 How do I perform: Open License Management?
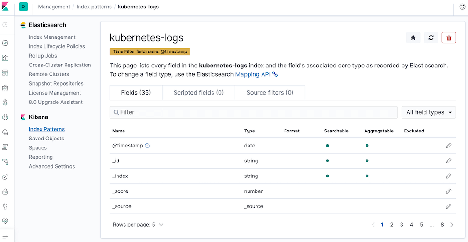coord(55,93)
